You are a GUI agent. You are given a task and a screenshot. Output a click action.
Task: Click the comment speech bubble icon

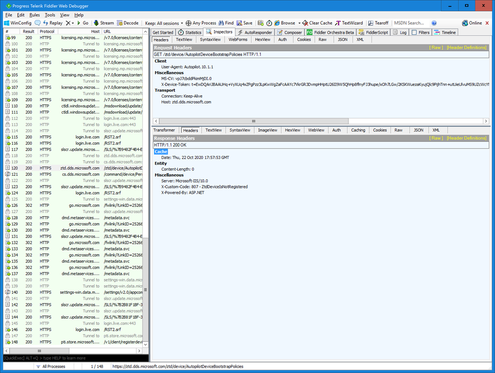click(38, 23)
